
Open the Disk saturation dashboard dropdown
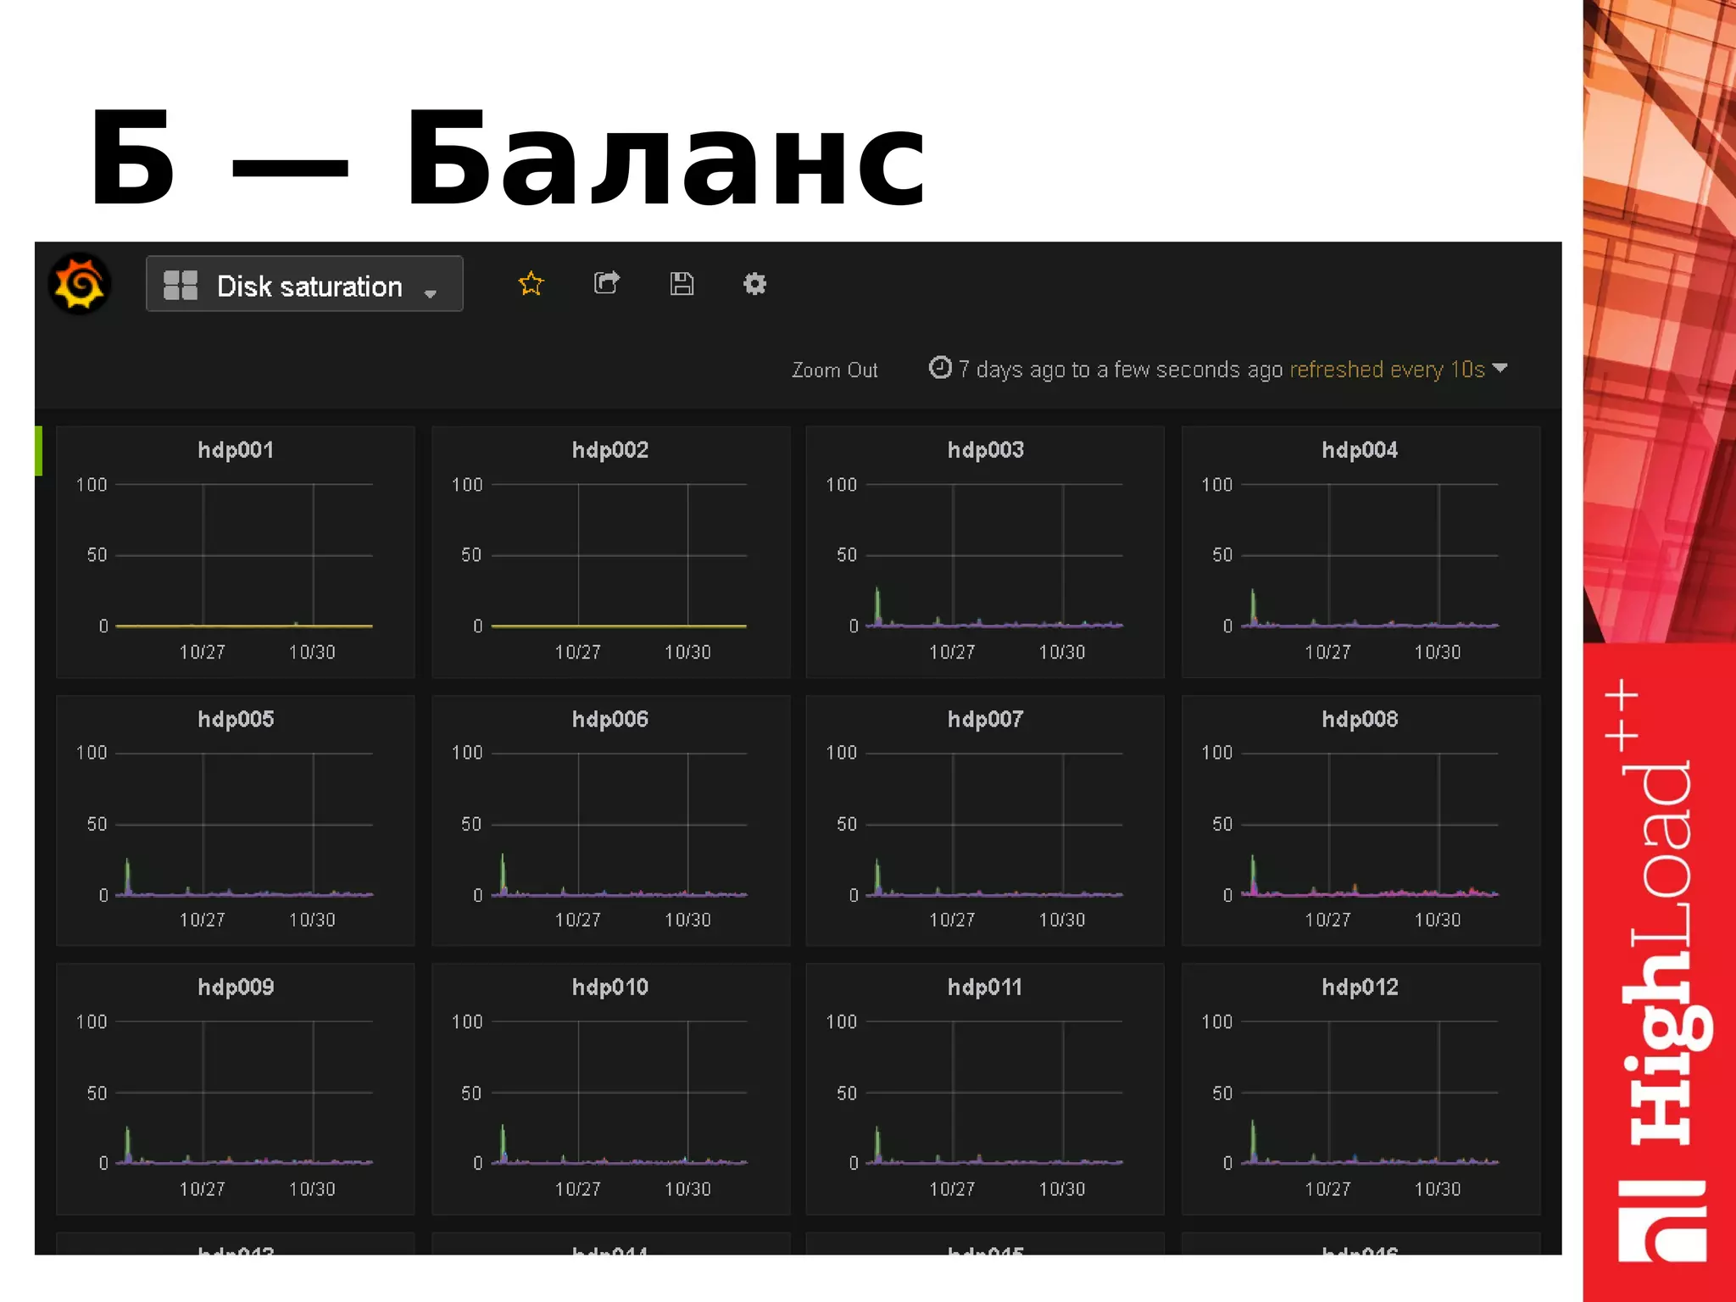[x=304, y=284]
